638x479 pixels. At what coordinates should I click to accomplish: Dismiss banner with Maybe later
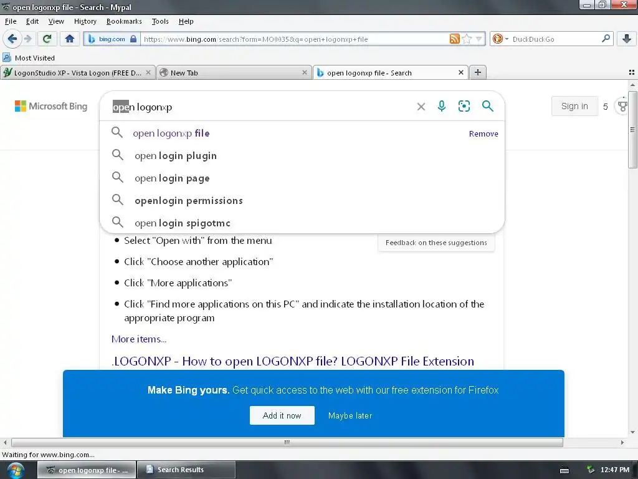pyautogui.click(x=350, y=415)
